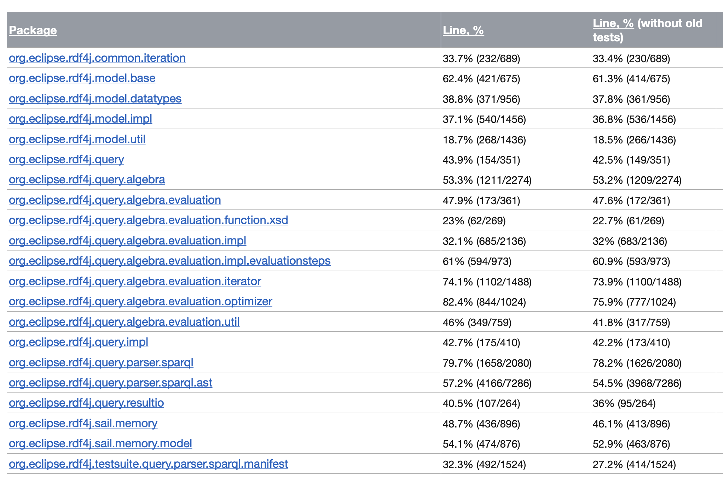Open org.eclipse.rdf4j.model.util package link

pyautogui.click(x=77, y=139)
